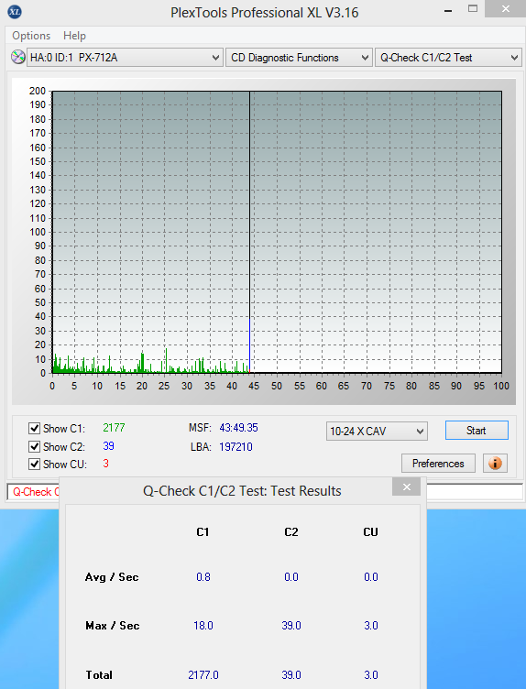Click the Max / Sec row label

point(113,625)
